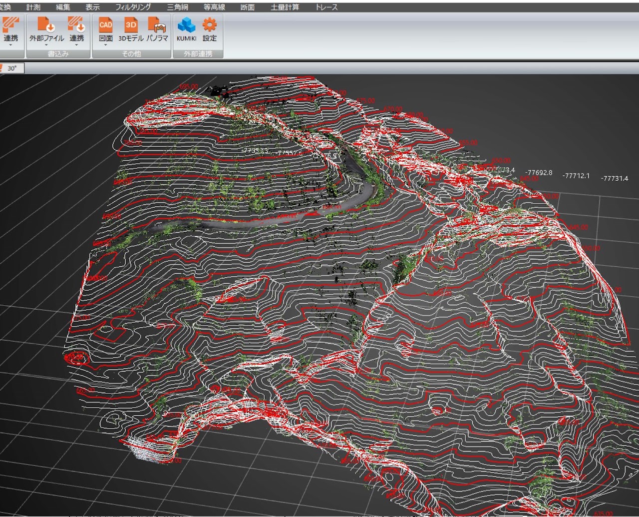This screenshot has height=517, width=639.
Task: Open 設定 gear icon
Action: pos(210,25)
